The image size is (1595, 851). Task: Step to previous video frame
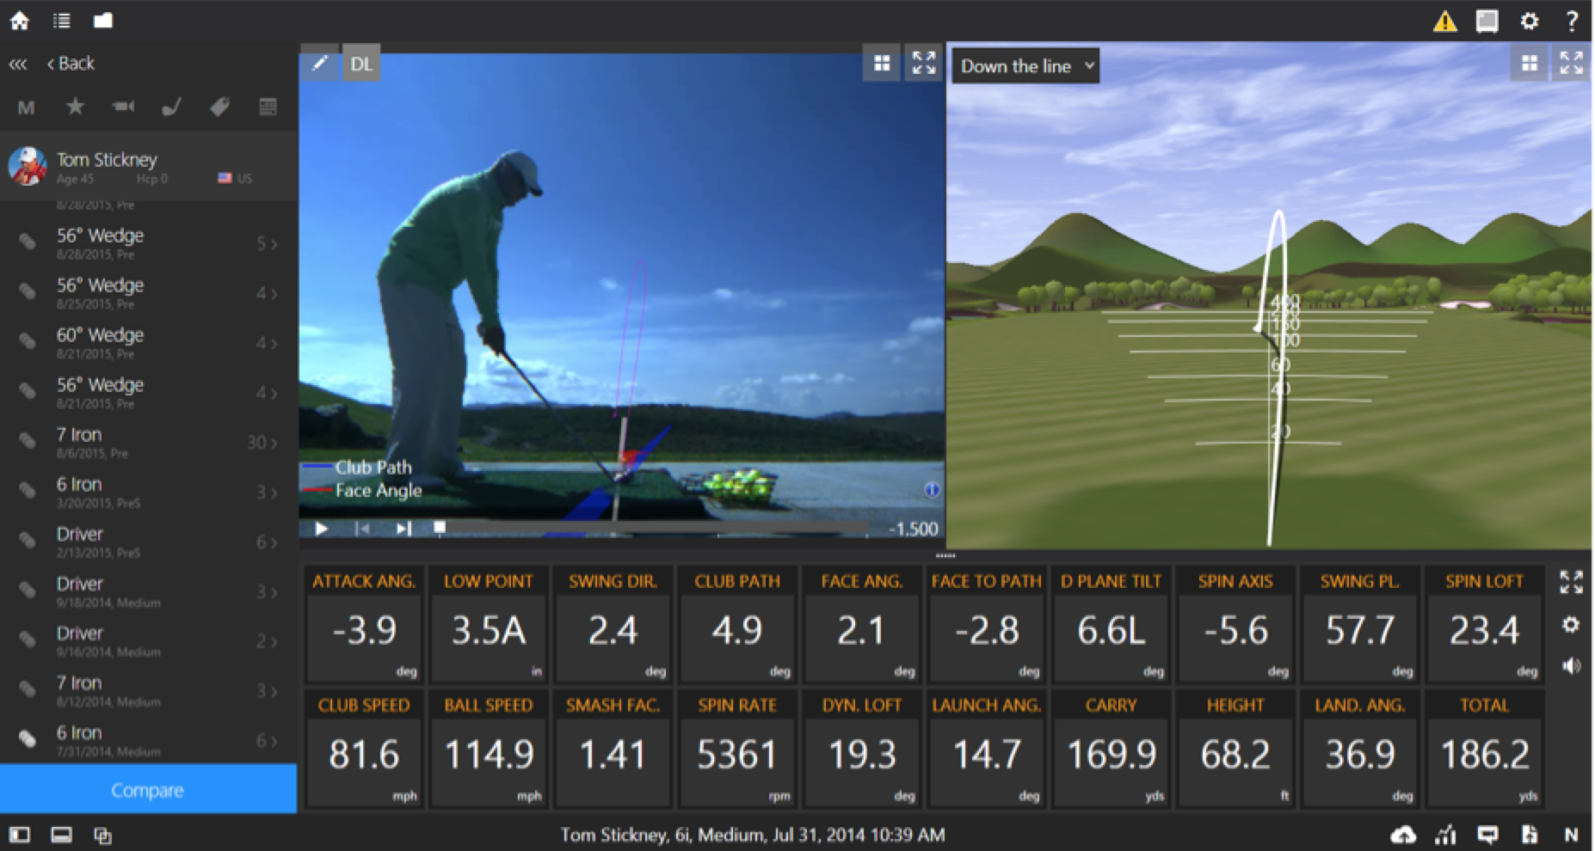[x=362, y=529]
